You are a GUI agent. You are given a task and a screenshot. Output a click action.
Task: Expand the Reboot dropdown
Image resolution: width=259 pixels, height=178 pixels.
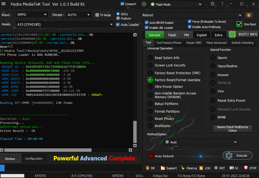(x=199, y=15)
